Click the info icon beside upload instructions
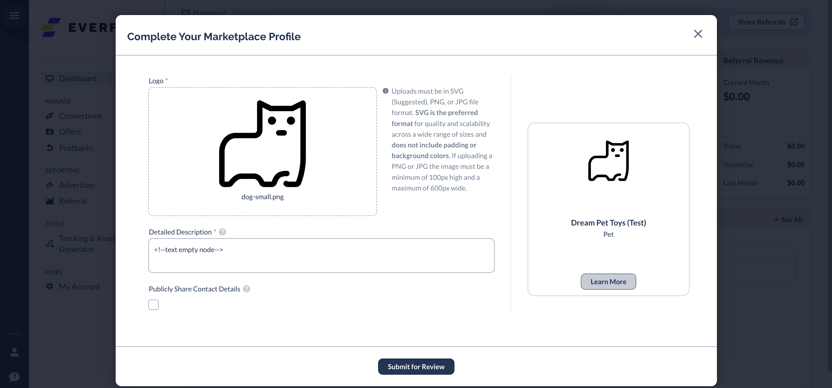The height and width of the screenshot is (388, 832). tap(385, 91)
